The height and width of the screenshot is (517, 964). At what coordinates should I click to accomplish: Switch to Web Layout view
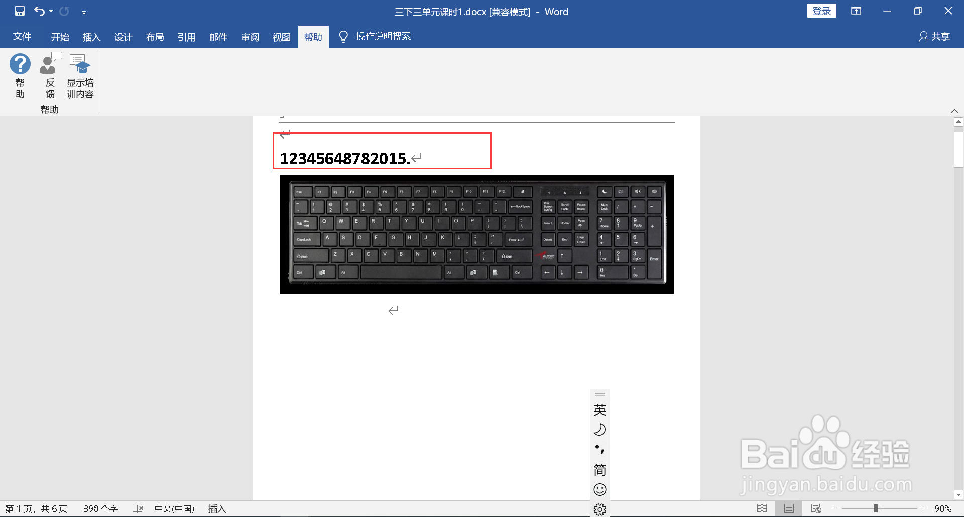[816, 508]
